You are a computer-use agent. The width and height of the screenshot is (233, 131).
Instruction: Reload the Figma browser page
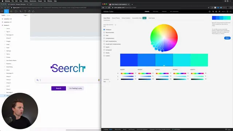(8, 8)
